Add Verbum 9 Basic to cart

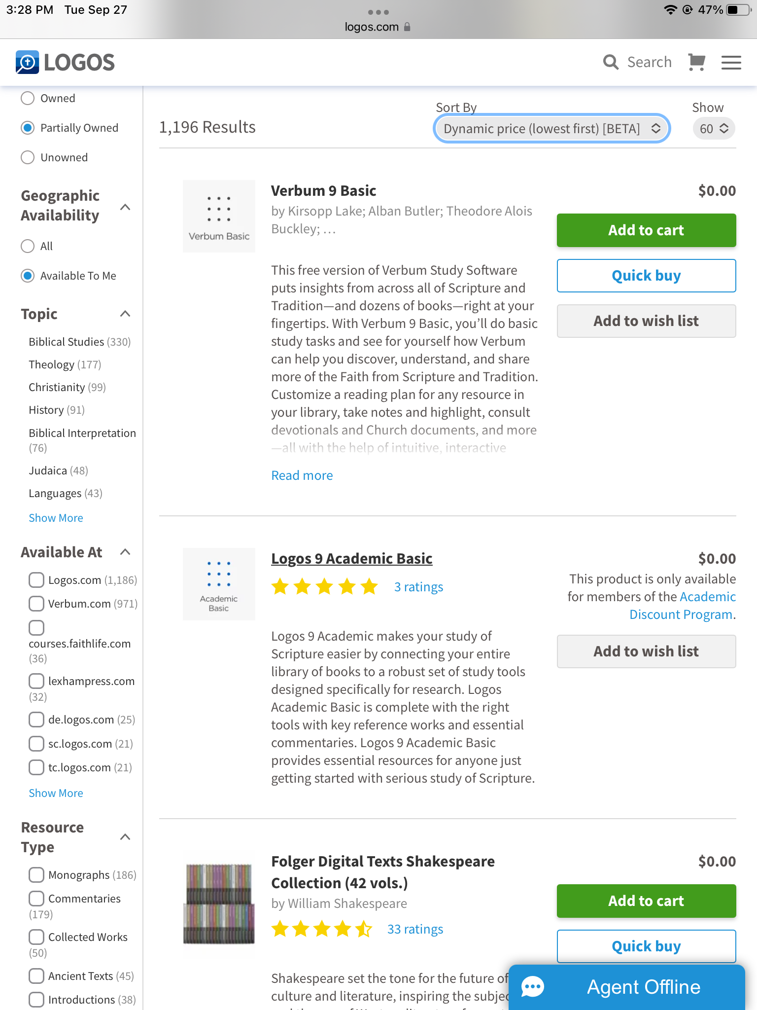click(646, 230)
